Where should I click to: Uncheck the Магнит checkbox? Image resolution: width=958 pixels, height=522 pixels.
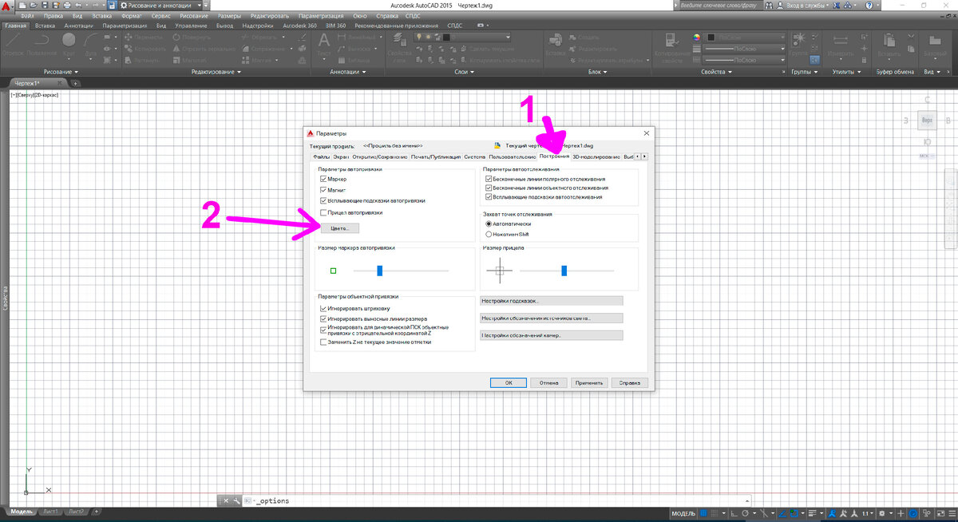323,191
